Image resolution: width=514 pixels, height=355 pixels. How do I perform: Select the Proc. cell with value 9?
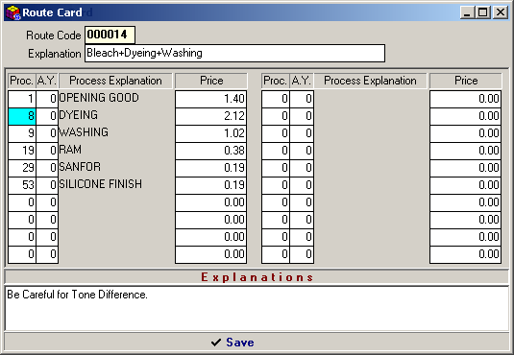(22, 133)
